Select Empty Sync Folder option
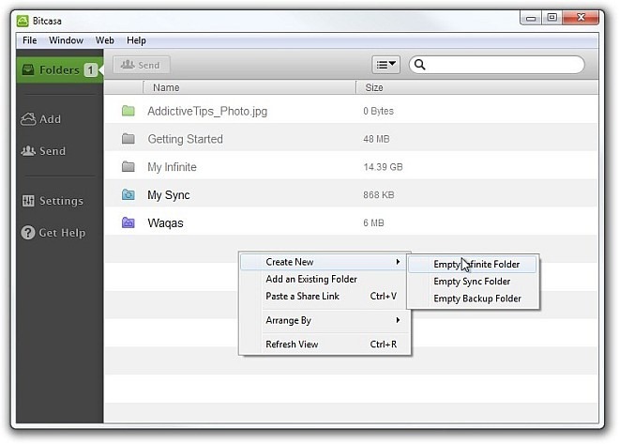The height and width of the screenshot is (444, 619). (473, 282)
